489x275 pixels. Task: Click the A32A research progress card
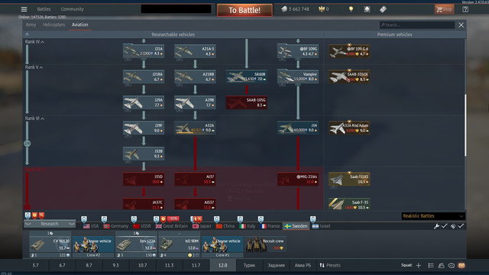click(195, 128)
